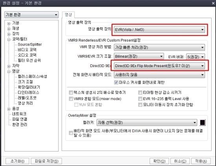The height and width of the screenshot is (166, 216).
Task: Enable 텍스쳐 생성시 2의 배수로 맞추기
Action: coord(71,93)
